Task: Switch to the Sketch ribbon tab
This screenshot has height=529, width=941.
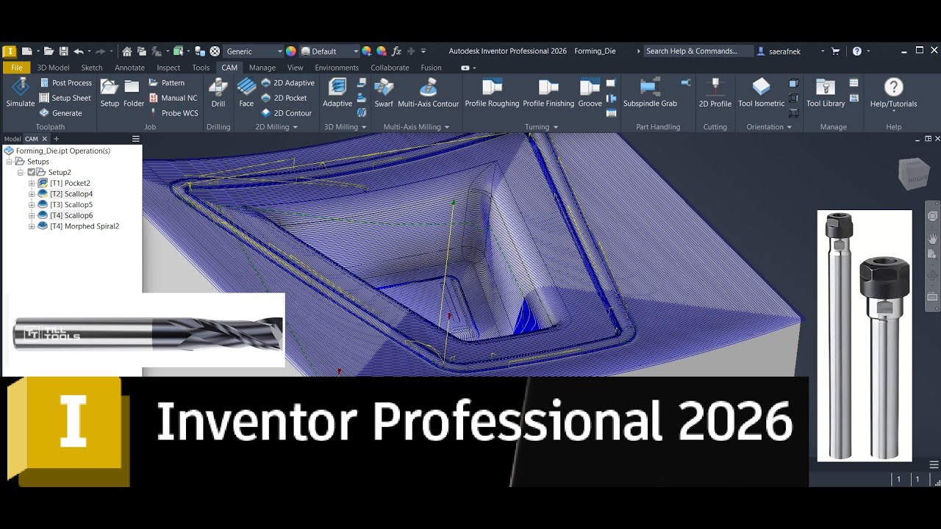Action: [92, 68]
